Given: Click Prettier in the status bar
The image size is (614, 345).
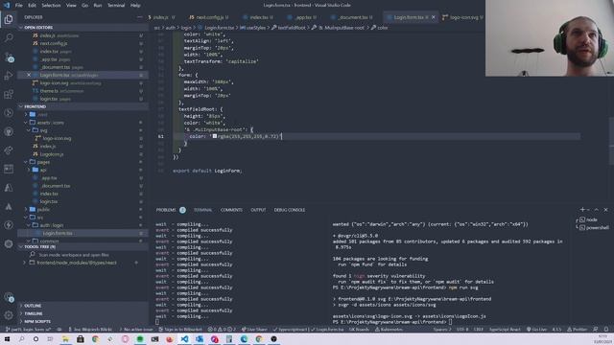Looking at the screenshot, I should tap(578, 330).
